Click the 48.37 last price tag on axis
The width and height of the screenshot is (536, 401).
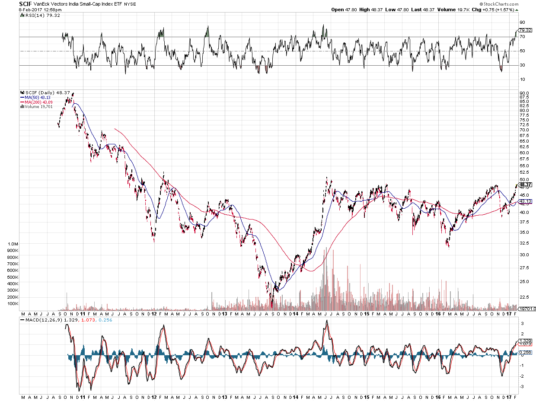click(525, 185)
